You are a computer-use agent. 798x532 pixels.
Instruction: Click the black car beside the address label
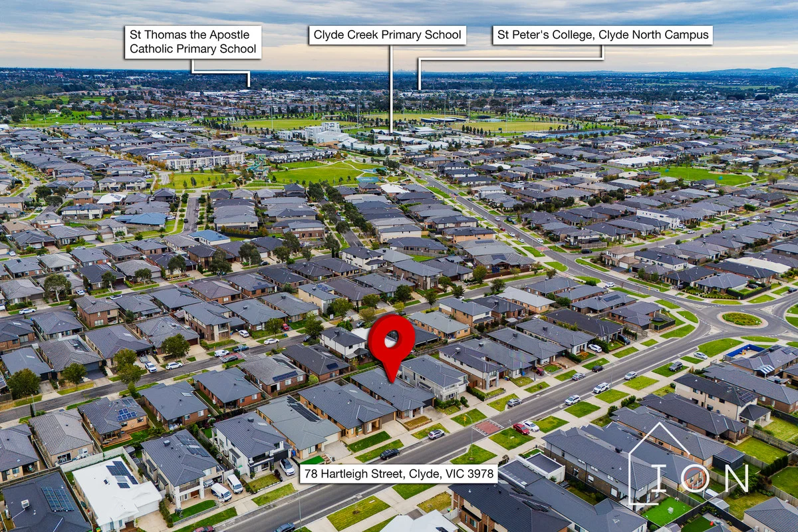coord(390,454)
